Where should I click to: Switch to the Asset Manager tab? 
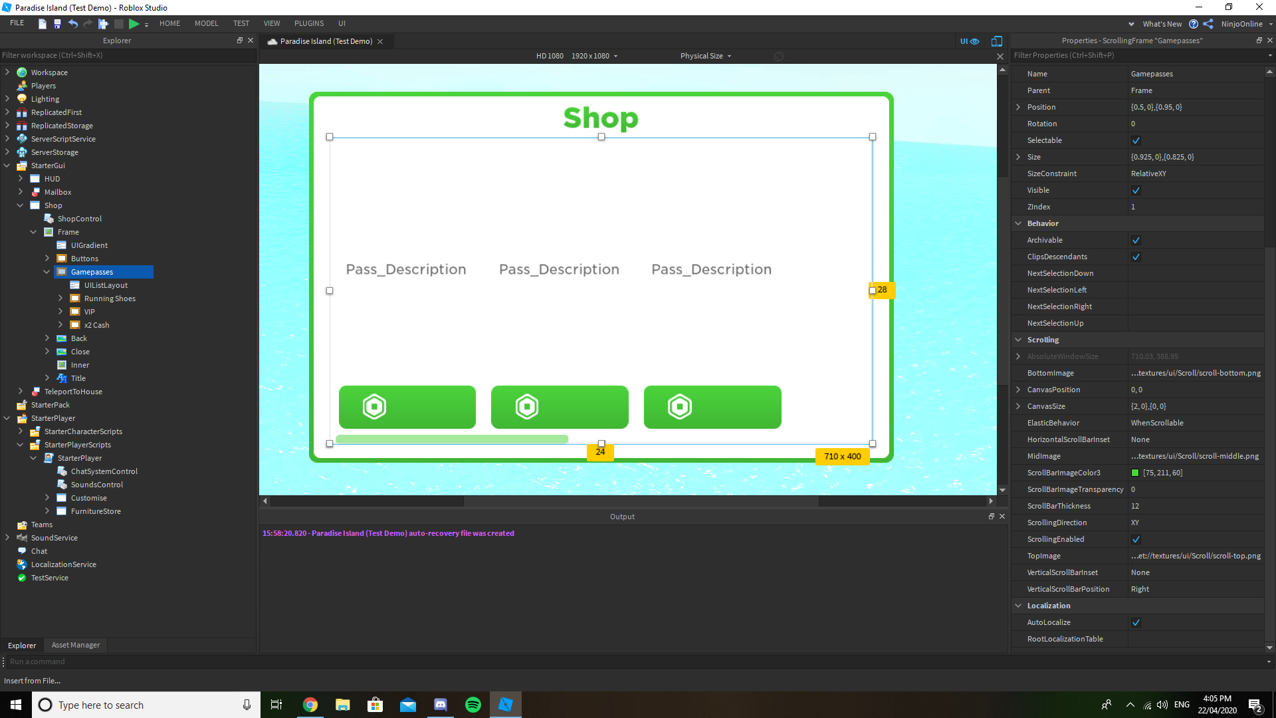76,645
